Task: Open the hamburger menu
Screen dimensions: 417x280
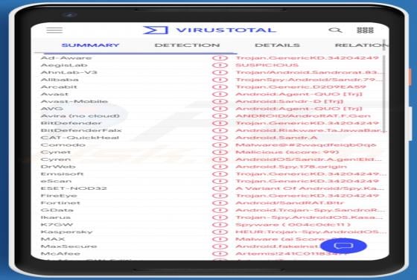Action: tap(54, 30)
